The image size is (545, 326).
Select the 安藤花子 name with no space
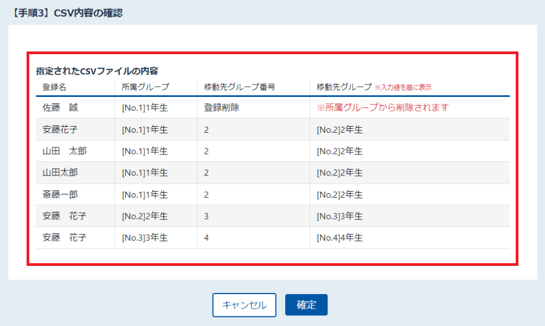point(60,129)
